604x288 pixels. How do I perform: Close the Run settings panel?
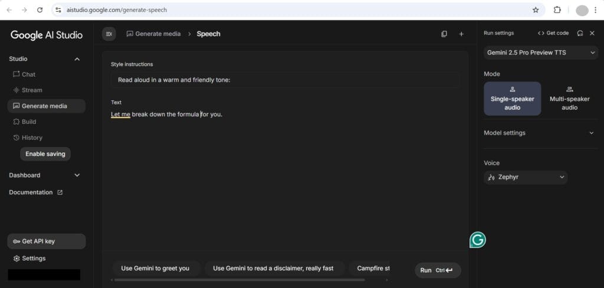(x=592, y=33)
